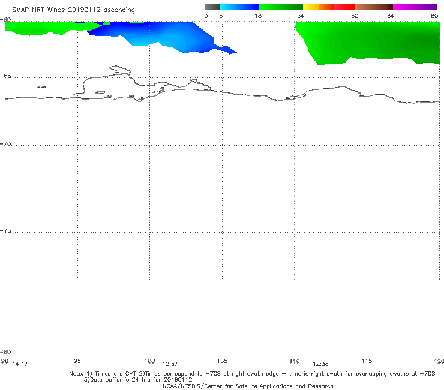The image size is (444, 390).
Task: Pick the magenta-purple 64–80 color bar segment
Action: coord(415,7)
